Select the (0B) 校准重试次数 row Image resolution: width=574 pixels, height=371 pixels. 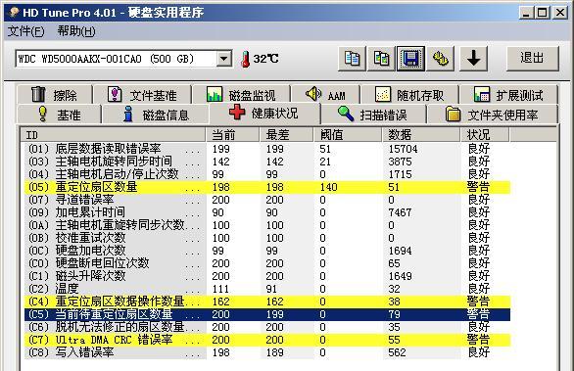(267, 238)
